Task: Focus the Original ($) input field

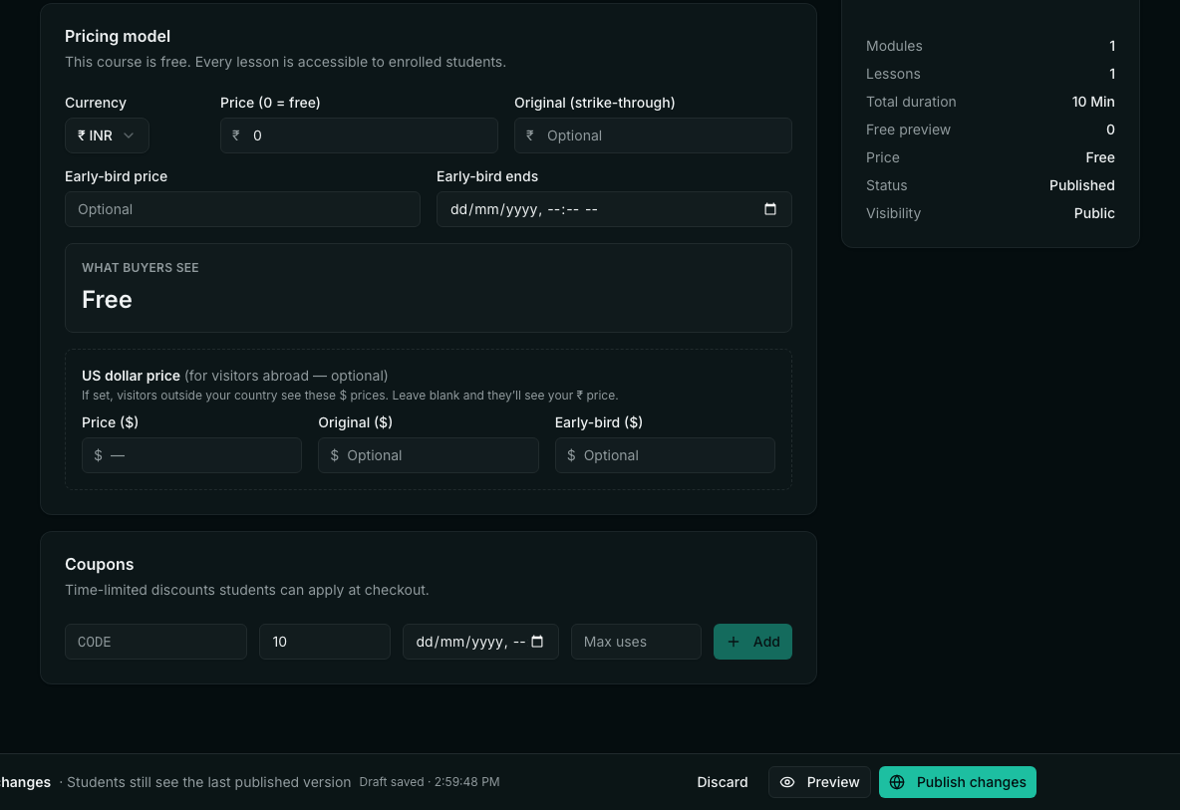Action: (x=429, y=455)
